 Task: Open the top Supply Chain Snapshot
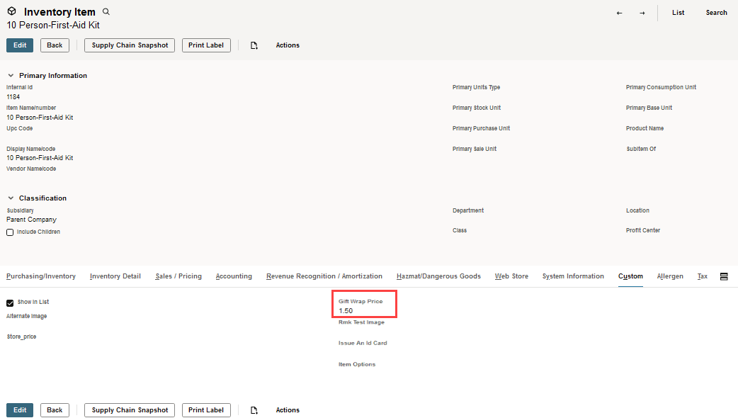click(x=130, y=45)
